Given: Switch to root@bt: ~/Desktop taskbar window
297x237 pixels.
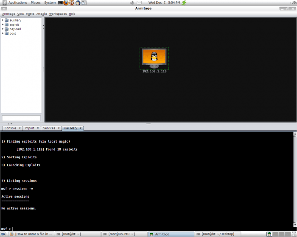Looking at the screenshot, I should point(217,234).
